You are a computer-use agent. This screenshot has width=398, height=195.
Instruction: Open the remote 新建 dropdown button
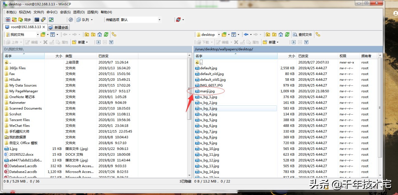click(271, 42)
